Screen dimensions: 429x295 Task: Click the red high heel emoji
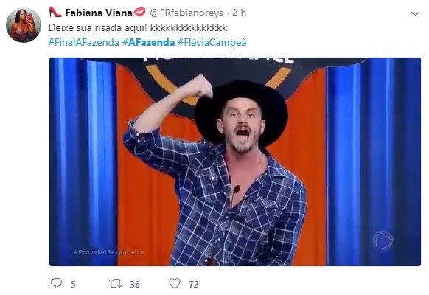[55, 12]
